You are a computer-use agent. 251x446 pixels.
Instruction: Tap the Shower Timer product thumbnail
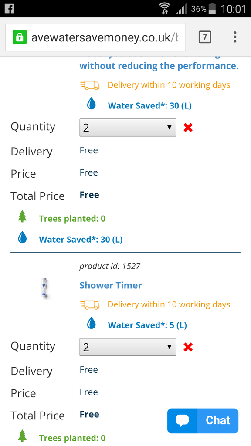click(x=44, y=288)
